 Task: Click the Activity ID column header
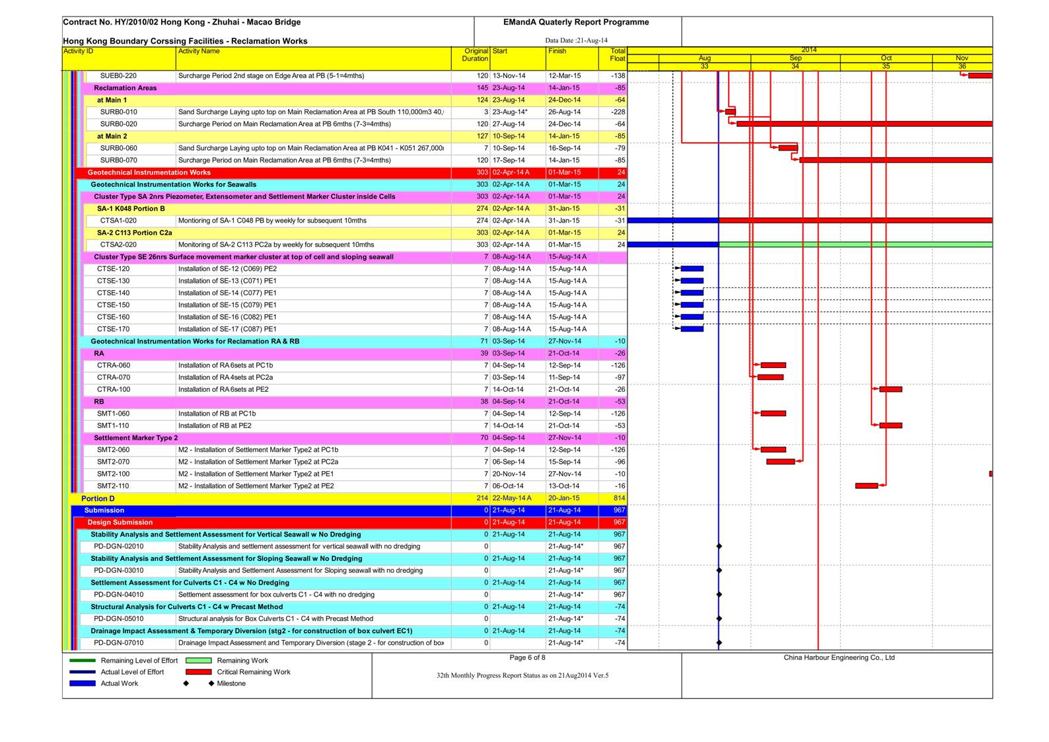(119, 58)
